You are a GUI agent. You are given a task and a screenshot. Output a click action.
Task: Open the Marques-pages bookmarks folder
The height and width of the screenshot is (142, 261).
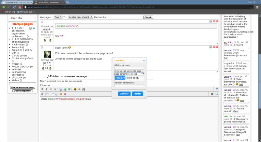(x=26, y=12)
